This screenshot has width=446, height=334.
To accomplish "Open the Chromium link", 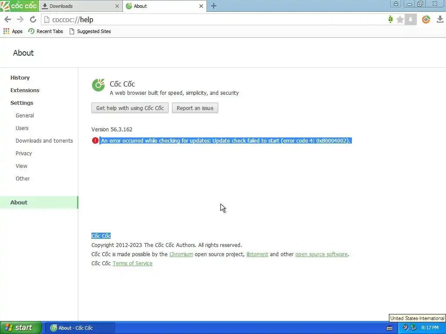I will [x=181, y=254].
